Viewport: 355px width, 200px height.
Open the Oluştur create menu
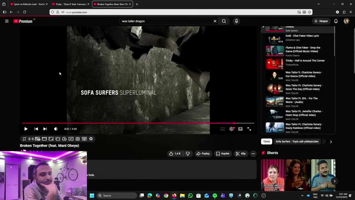[321, 21]
